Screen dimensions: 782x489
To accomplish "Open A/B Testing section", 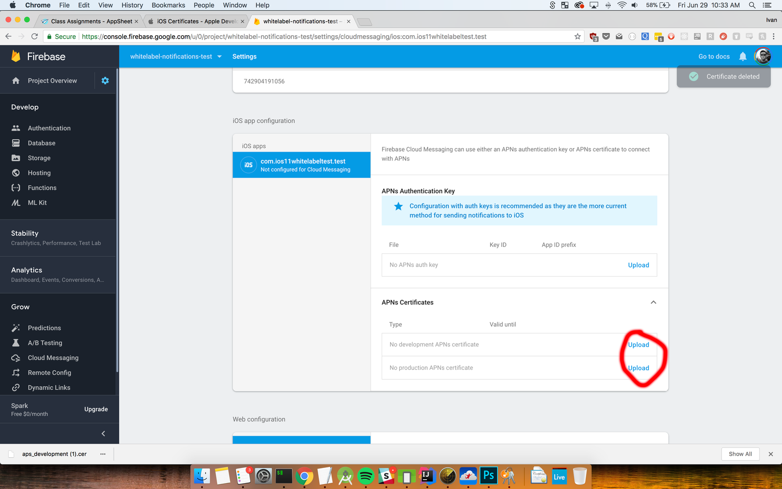I will pos(45,343).
